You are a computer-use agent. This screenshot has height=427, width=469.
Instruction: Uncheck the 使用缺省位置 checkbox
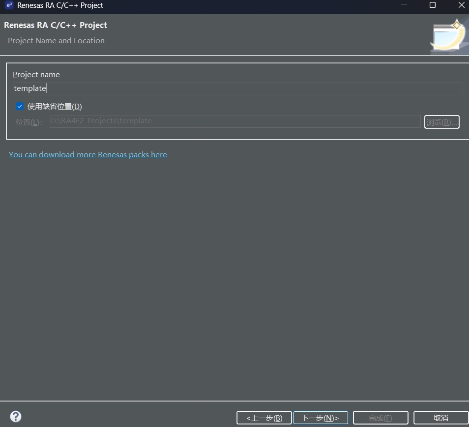[x=20, y=106]
